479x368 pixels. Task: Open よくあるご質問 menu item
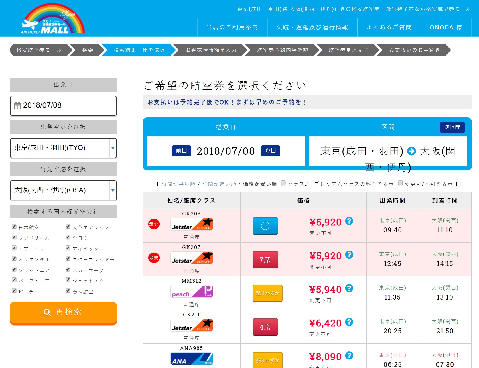pos(389,27)
